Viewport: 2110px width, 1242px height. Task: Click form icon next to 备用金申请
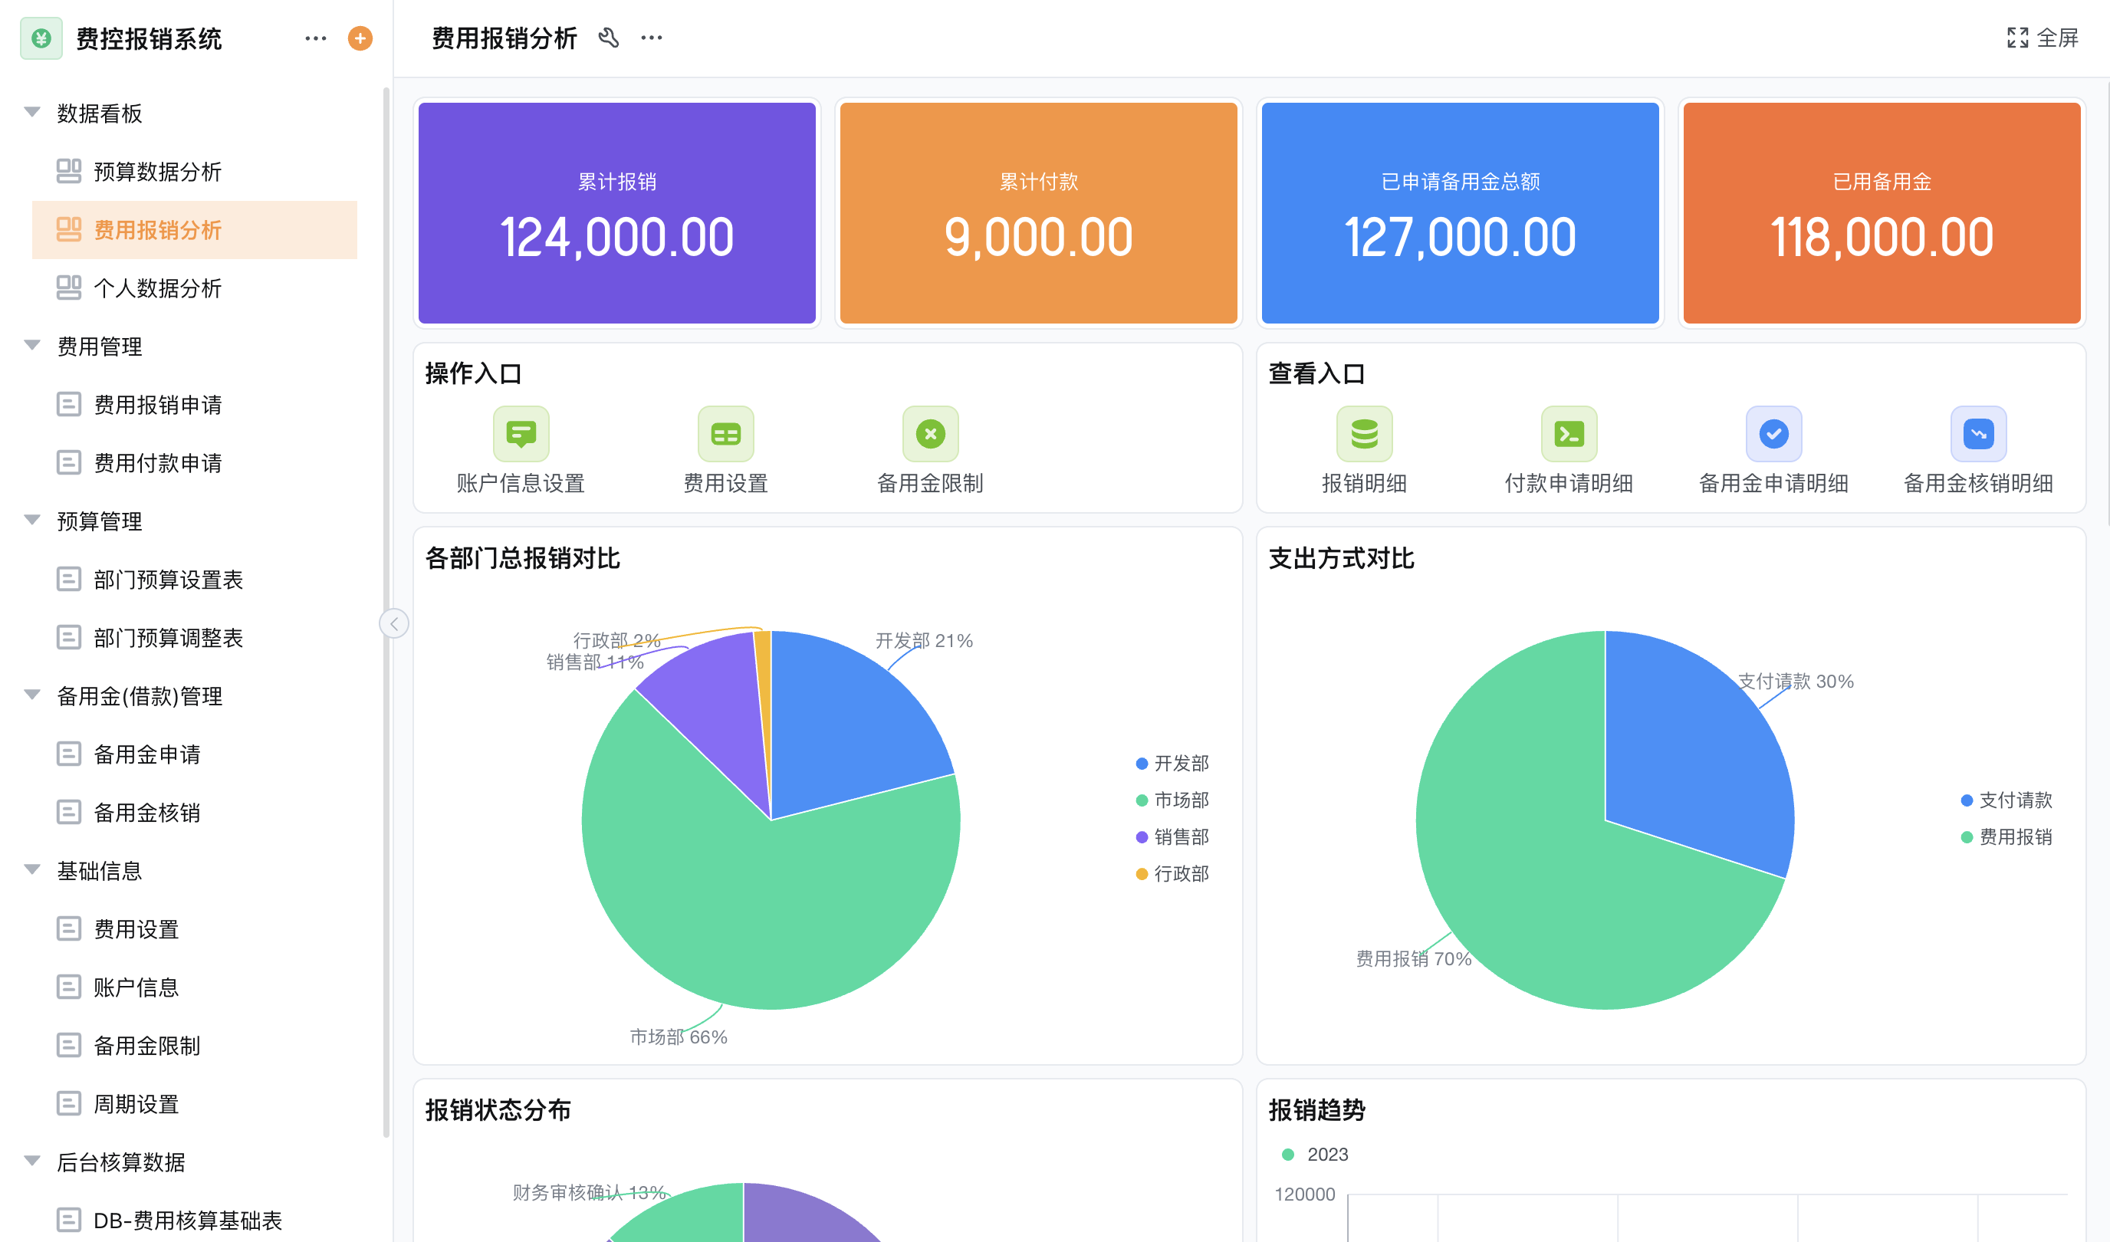click(69, 754)
